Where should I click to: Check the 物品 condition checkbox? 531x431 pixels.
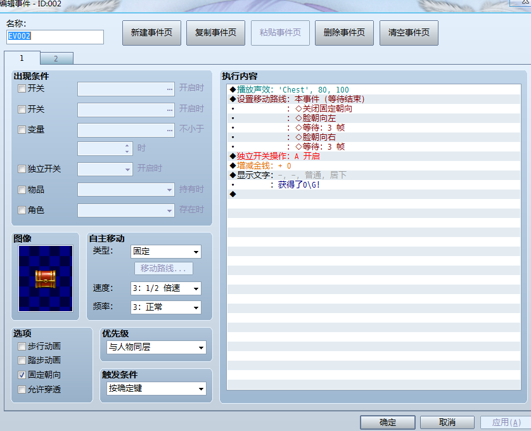(22, 190)
